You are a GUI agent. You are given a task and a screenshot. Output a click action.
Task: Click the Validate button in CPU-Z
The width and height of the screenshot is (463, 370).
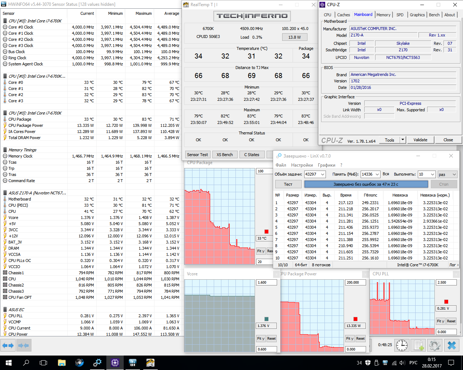[x=420, y=140]
